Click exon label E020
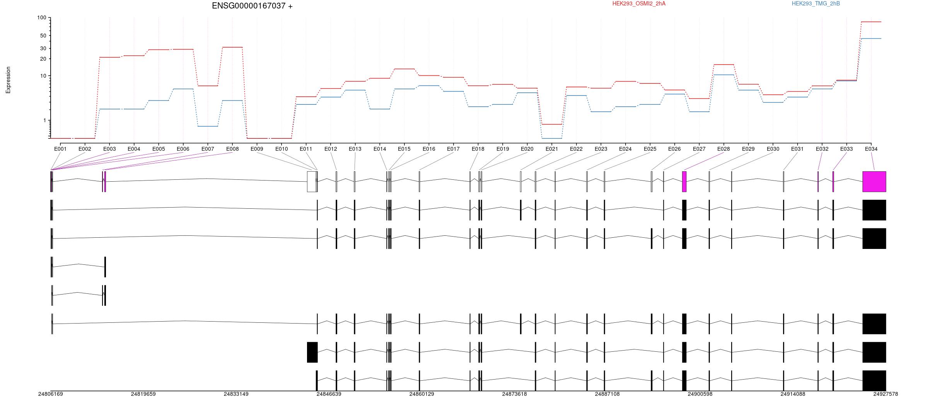928x402 pixels. tap(527, 149)
